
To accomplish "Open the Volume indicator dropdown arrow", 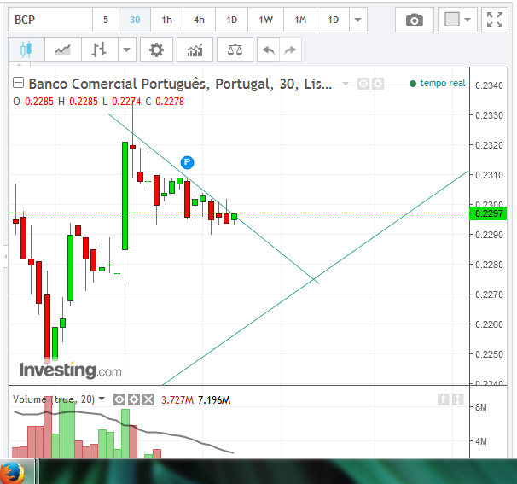I will (102, 399).
